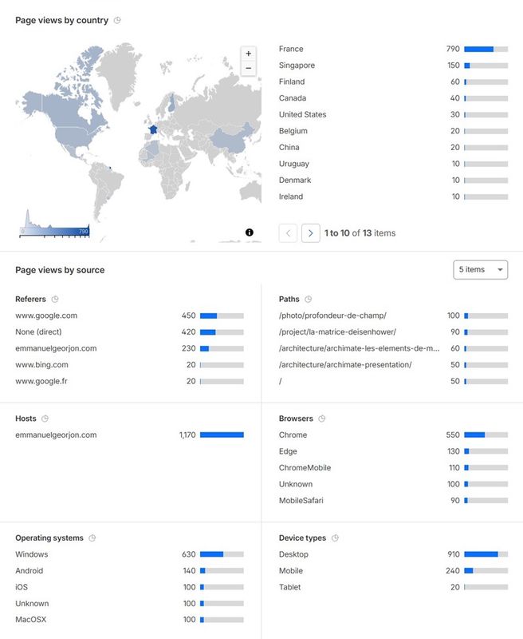Go to next page of countries
The image size is (523, 639).
coord(311,233)
